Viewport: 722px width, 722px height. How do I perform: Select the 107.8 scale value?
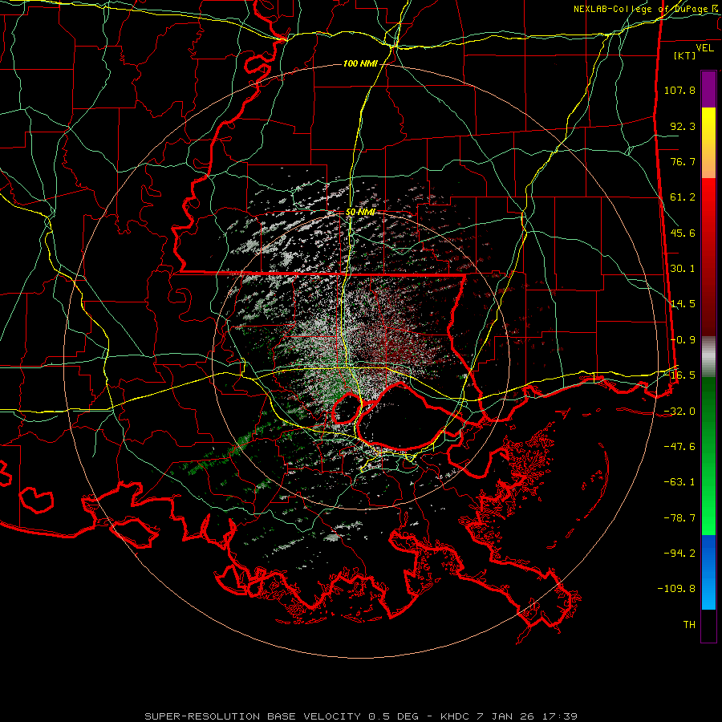(679, 90)
